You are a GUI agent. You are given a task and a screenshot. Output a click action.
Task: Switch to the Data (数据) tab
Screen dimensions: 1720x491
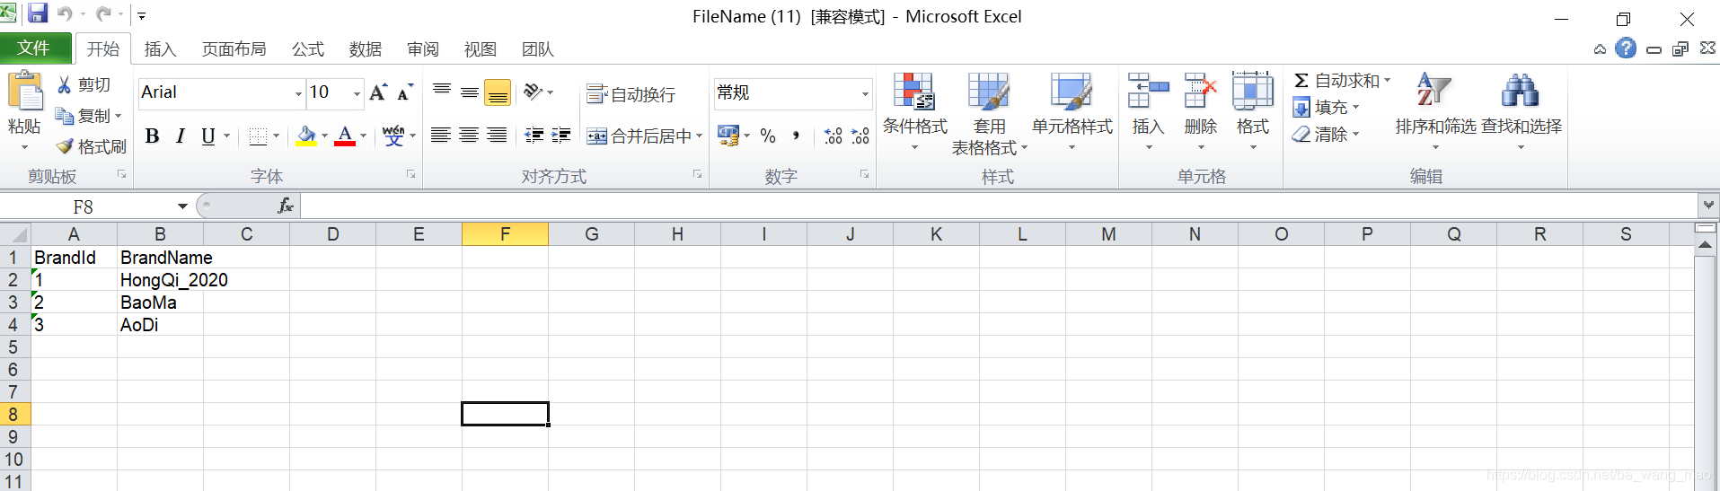click(365, 49)
